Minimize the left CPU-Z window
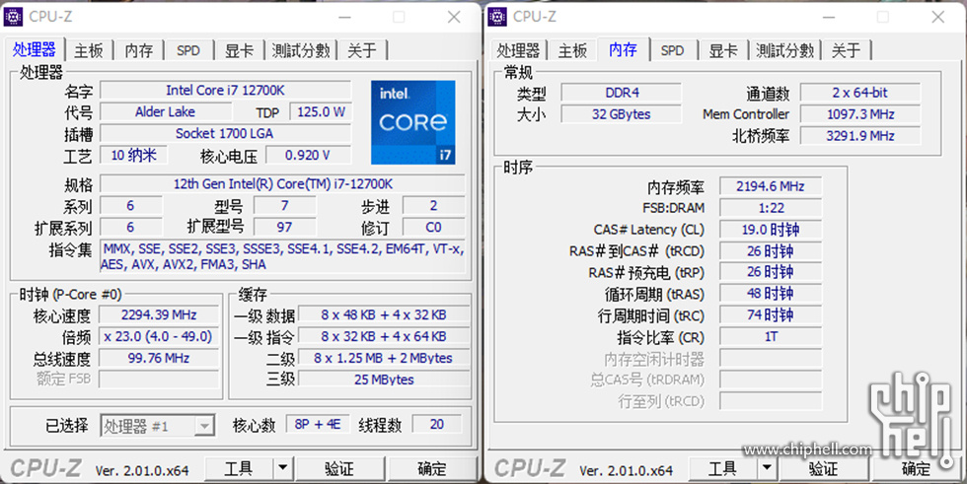 click(344, 17)
